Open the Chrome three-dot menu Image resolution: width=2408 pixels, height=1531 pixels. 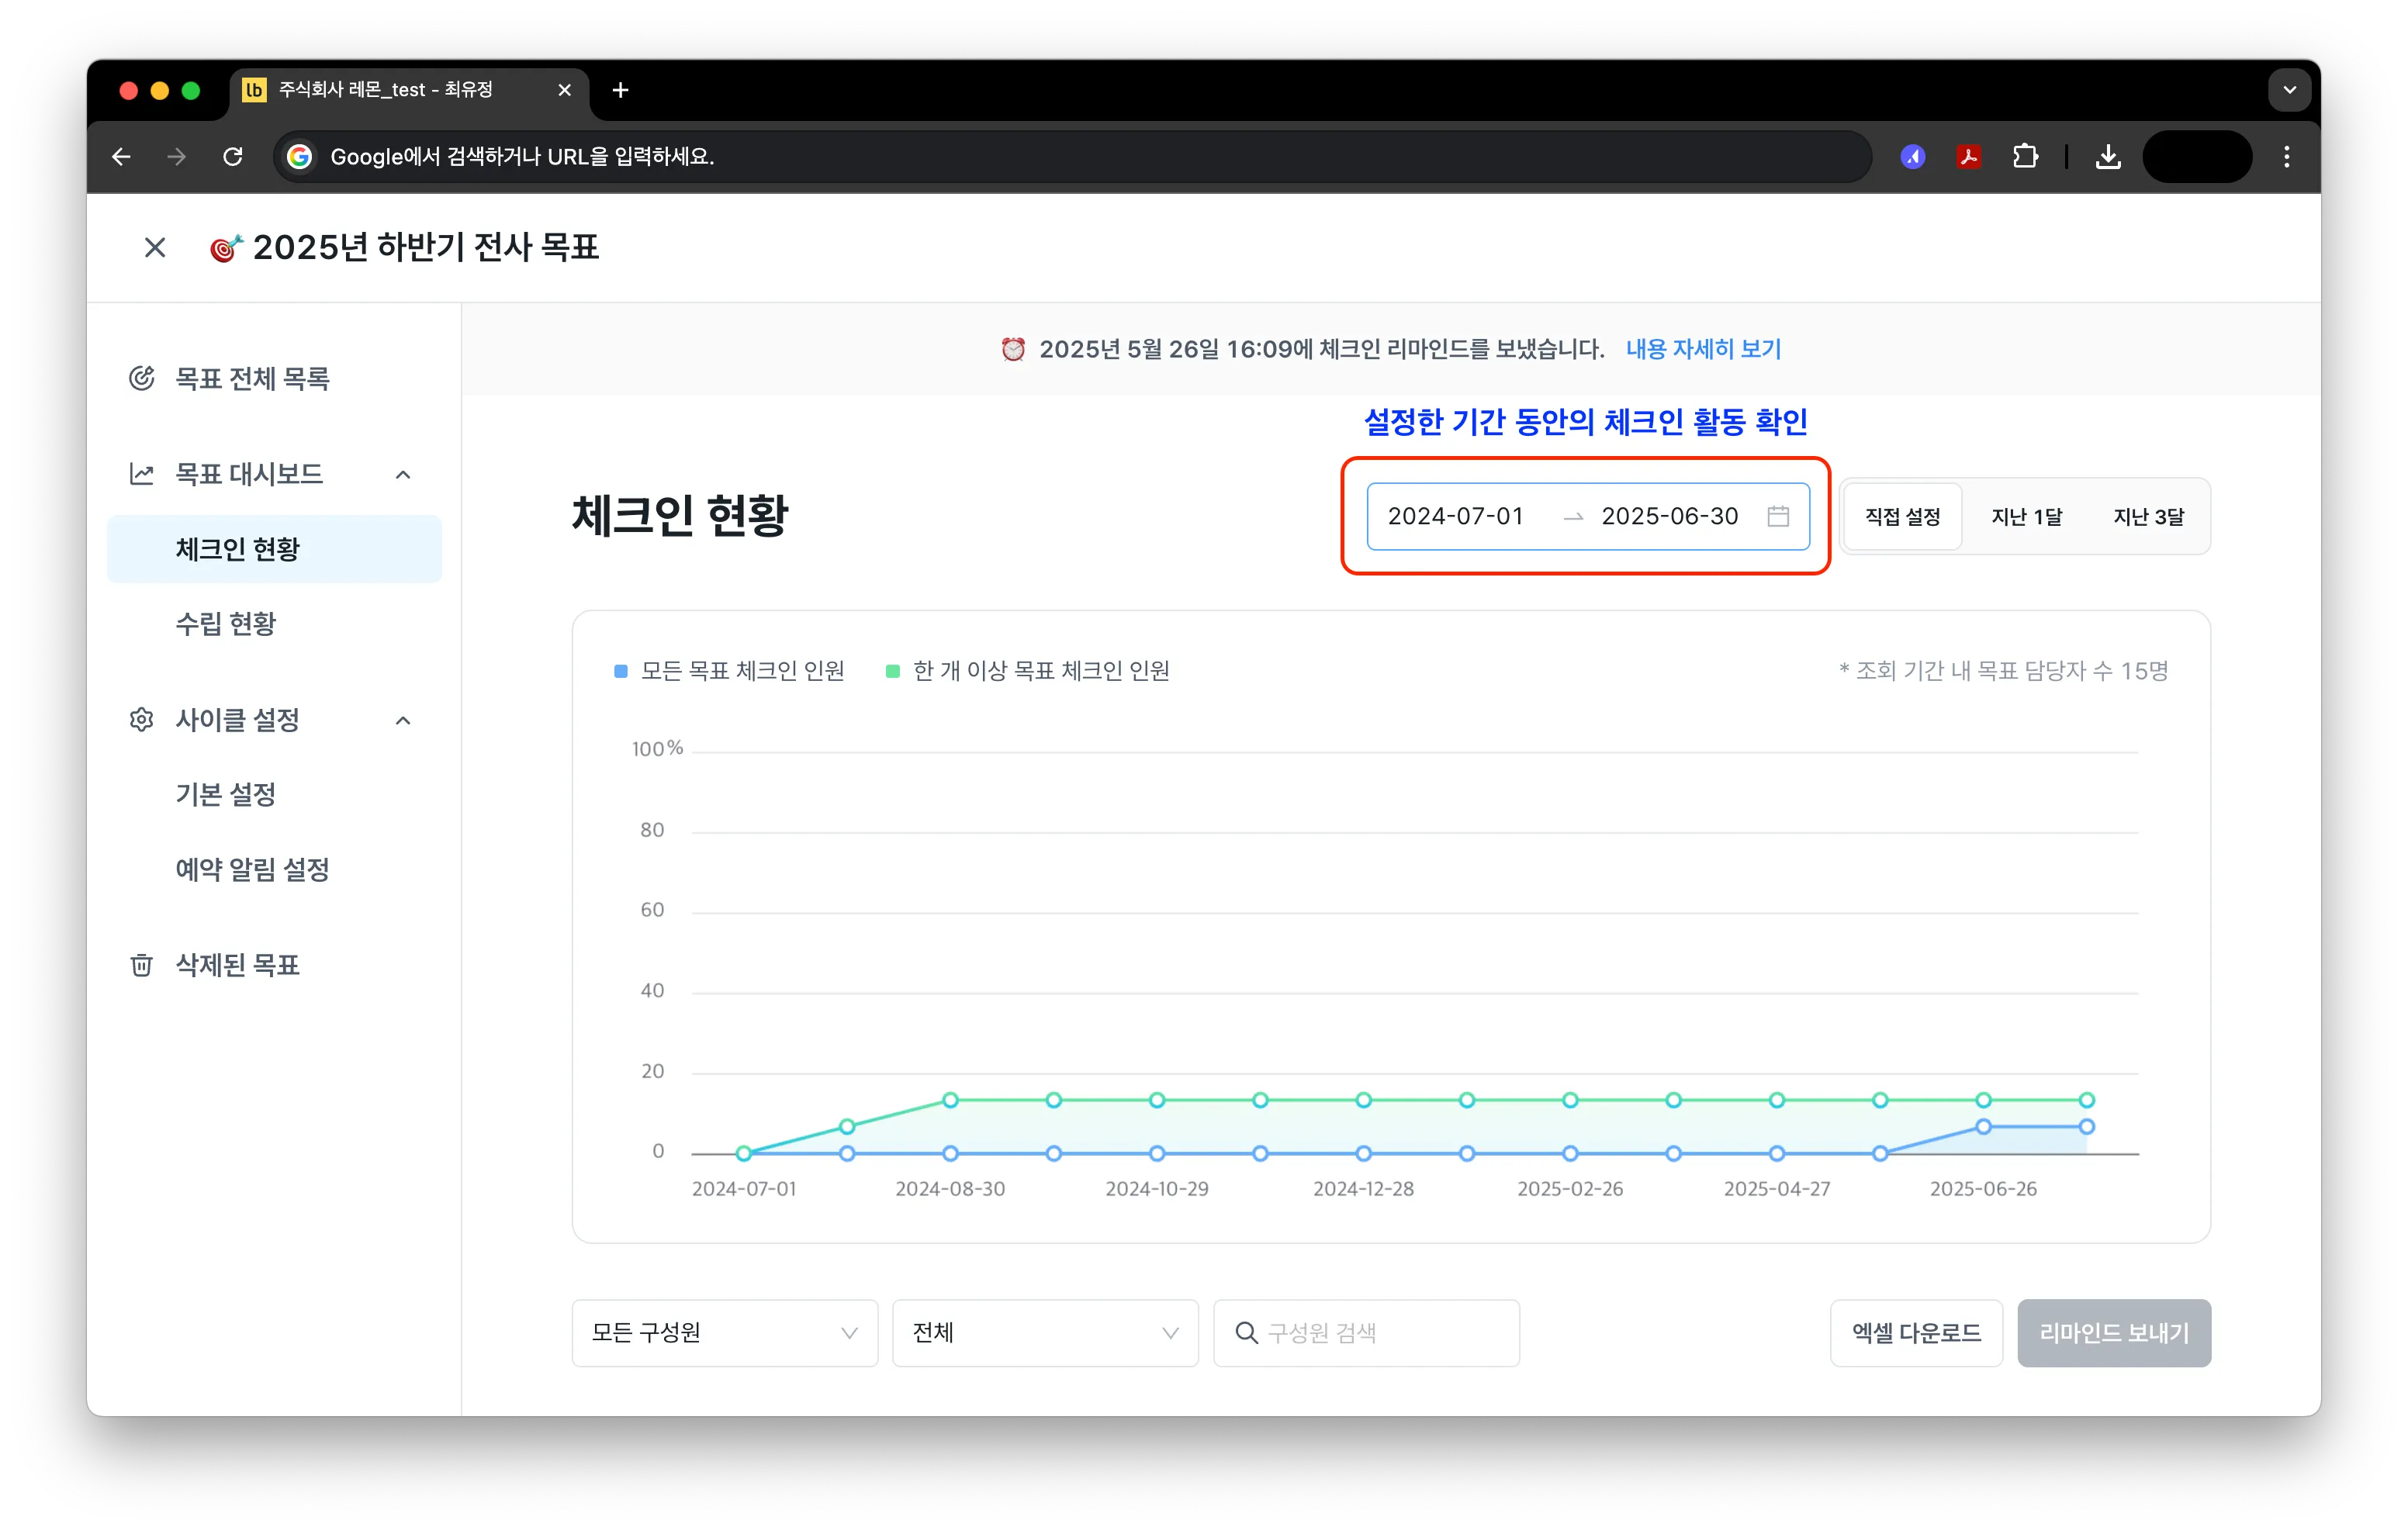click(2287, 156)
